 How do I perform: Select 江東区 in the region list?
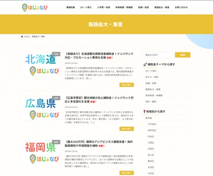point(151,143)
